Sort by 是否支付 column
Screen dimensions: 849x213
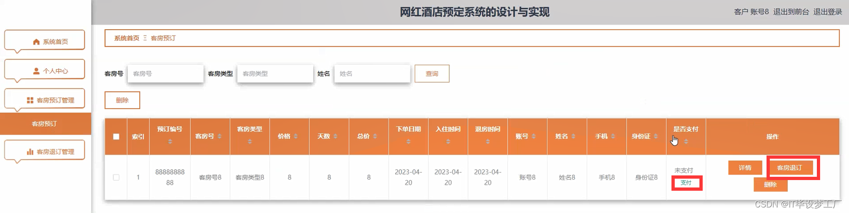pos(686,142)
